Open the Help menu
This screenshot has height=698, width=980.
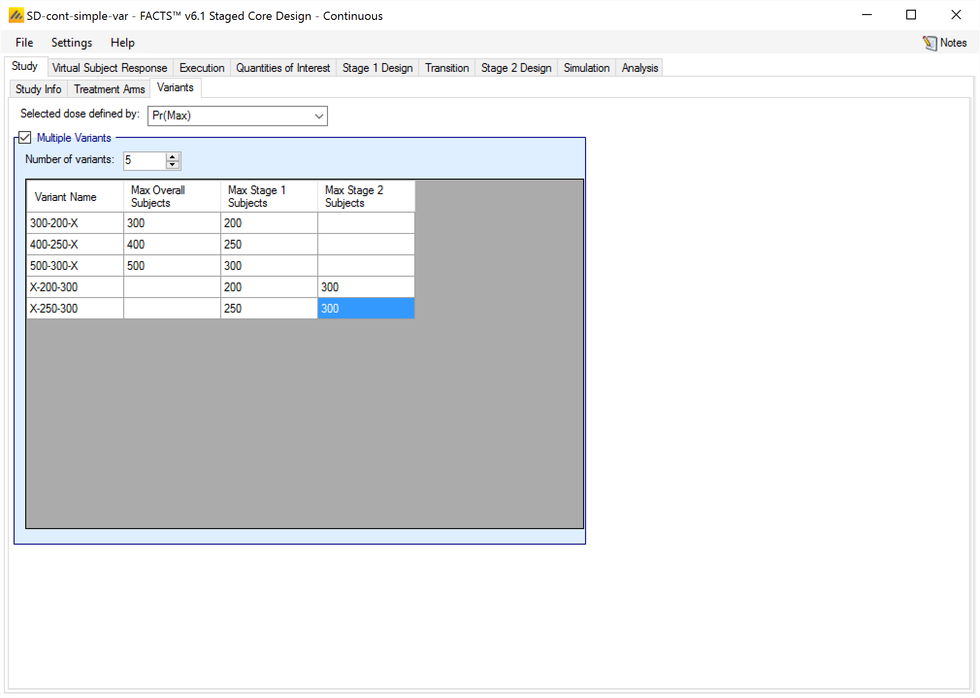[x=122, y=43]
